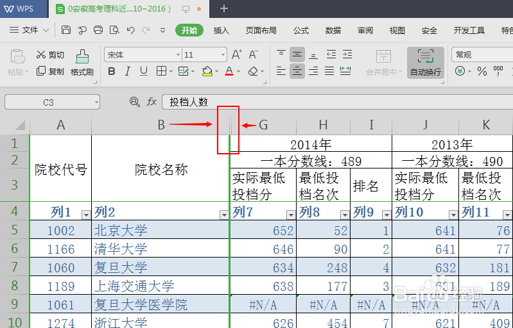The height and width of the screenshot is (328, 513).
Task: Toggle middle vertical alignment
Action: point(297,54)
